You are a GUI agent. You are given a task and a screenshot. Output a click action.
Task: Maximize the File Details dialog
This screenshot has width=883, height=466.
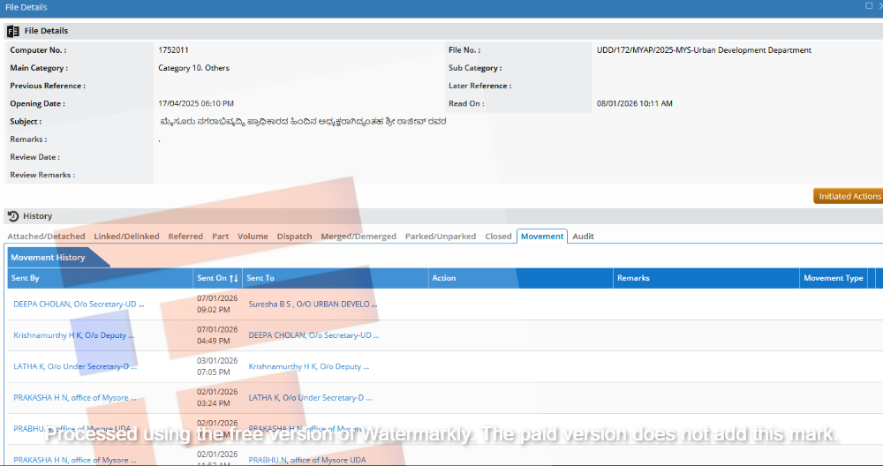(x=869, y=6)
